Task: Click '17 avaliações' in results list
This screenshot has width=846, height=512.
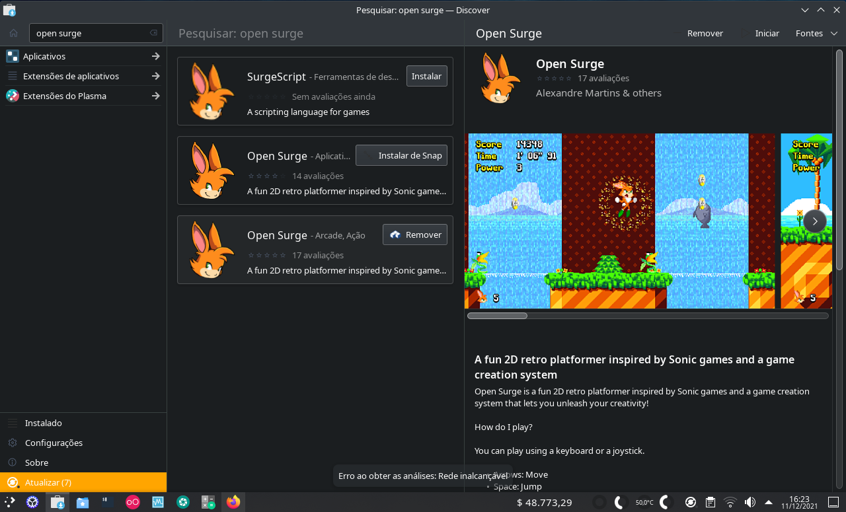Action: 318,255
